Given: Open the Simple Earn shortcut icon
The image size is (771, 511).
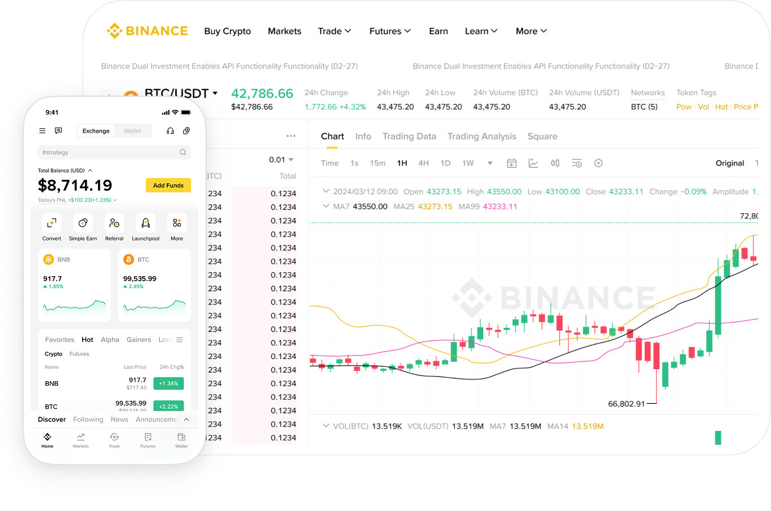Looking at the screenshot, I should coord(83,223).
